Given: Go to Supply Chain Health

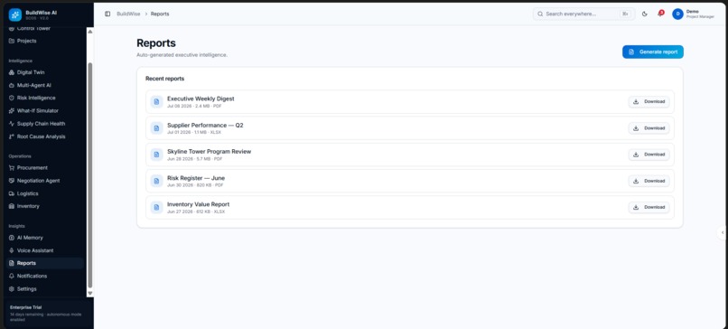Looking at the screenshot, I should pos(45,124).
